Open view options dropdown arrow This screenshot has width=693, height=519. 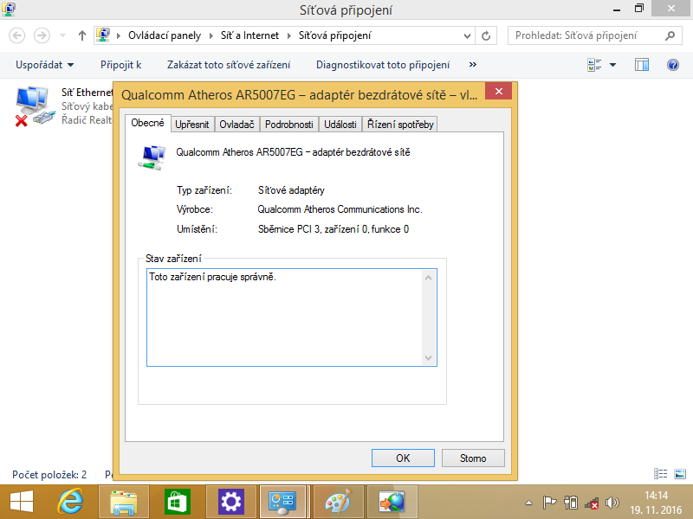point(612,66)
